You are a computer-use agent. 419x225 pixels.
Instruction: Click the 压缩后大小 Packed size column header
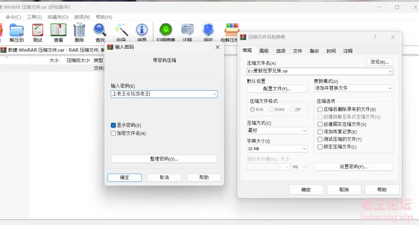78,60
